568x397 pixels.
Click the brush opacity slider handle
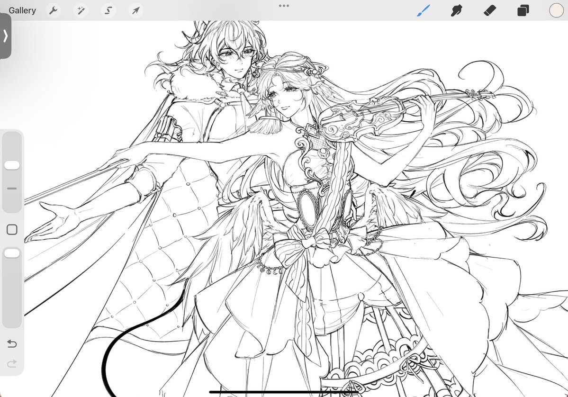pos(12,253)
